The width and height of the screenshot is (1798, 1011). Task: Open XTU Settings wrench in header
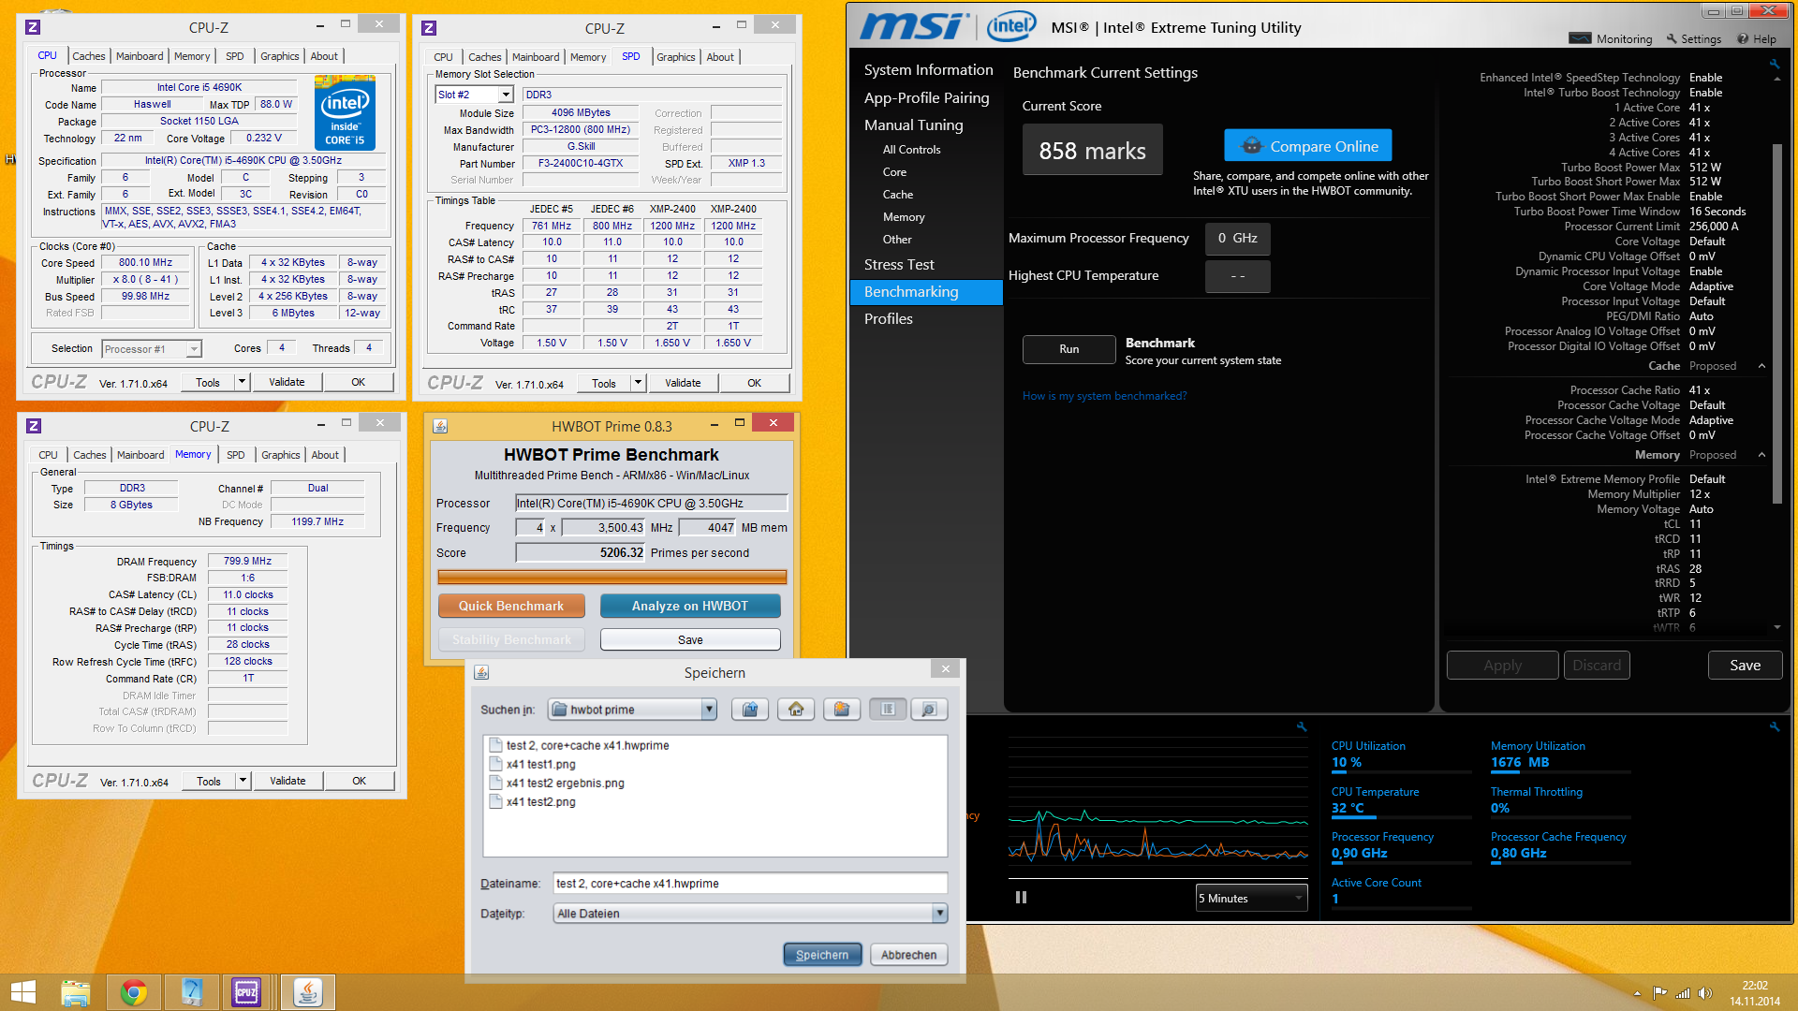(x=1694, y=38)
